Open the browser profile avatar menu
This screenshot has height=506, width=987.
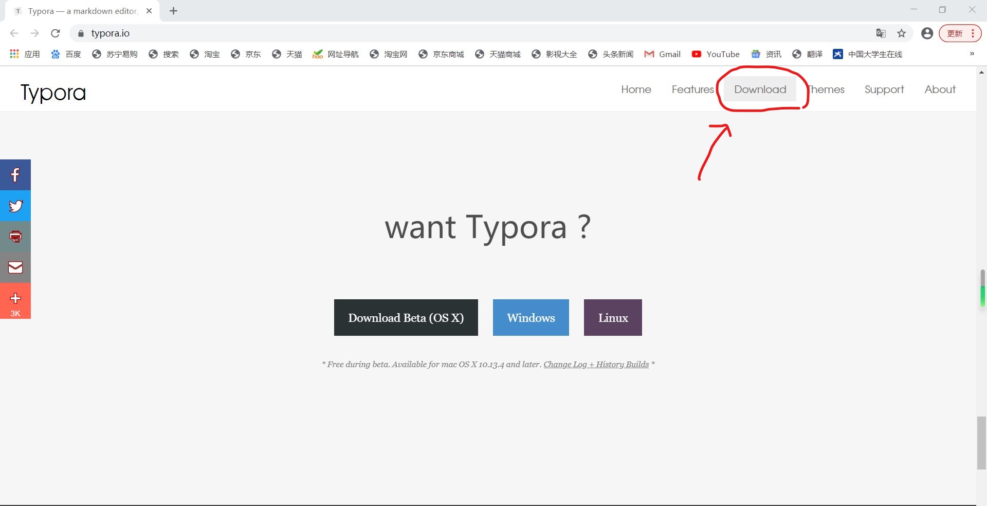pyautogui.click(x=927, y=33)
